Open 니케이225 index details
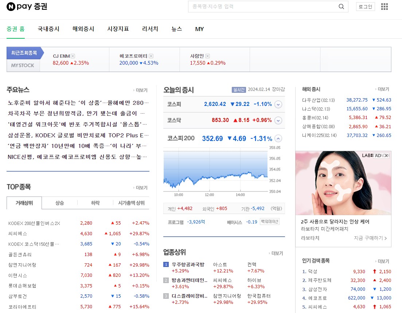The image size is (402, 313). (x=319, y=135)
